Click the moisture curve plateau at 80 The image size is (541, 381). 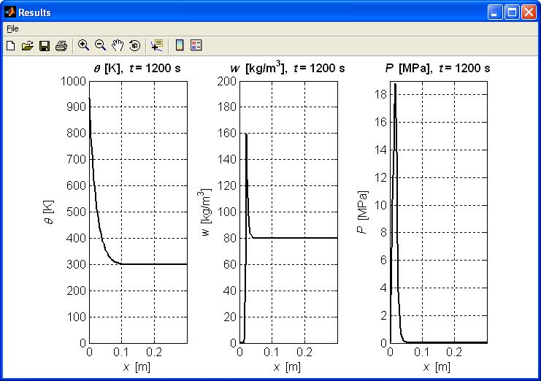(x=295, y=237)
